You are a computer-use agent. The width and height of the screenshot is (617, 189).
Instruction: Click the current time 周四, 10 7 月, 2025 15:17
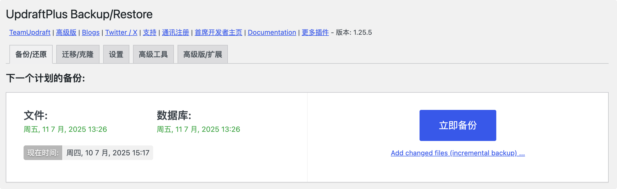tap(108, 153)
